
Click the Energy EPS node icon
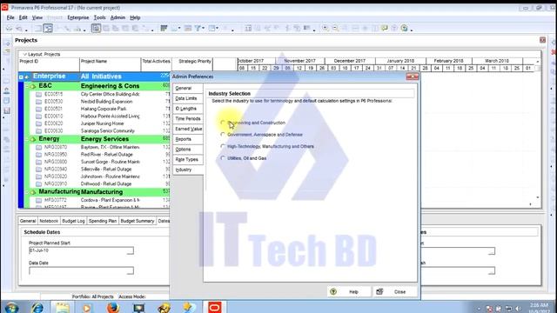[x=33, y=139]
